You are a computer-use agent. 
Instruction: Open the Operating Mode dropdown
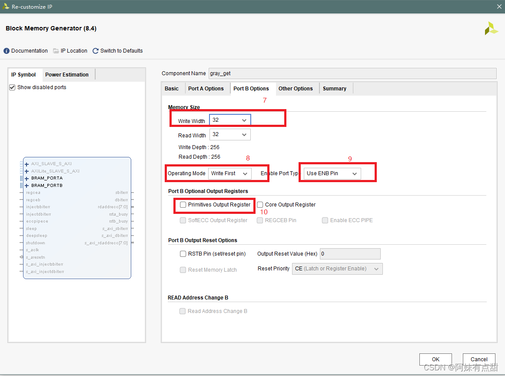[229, 174]
